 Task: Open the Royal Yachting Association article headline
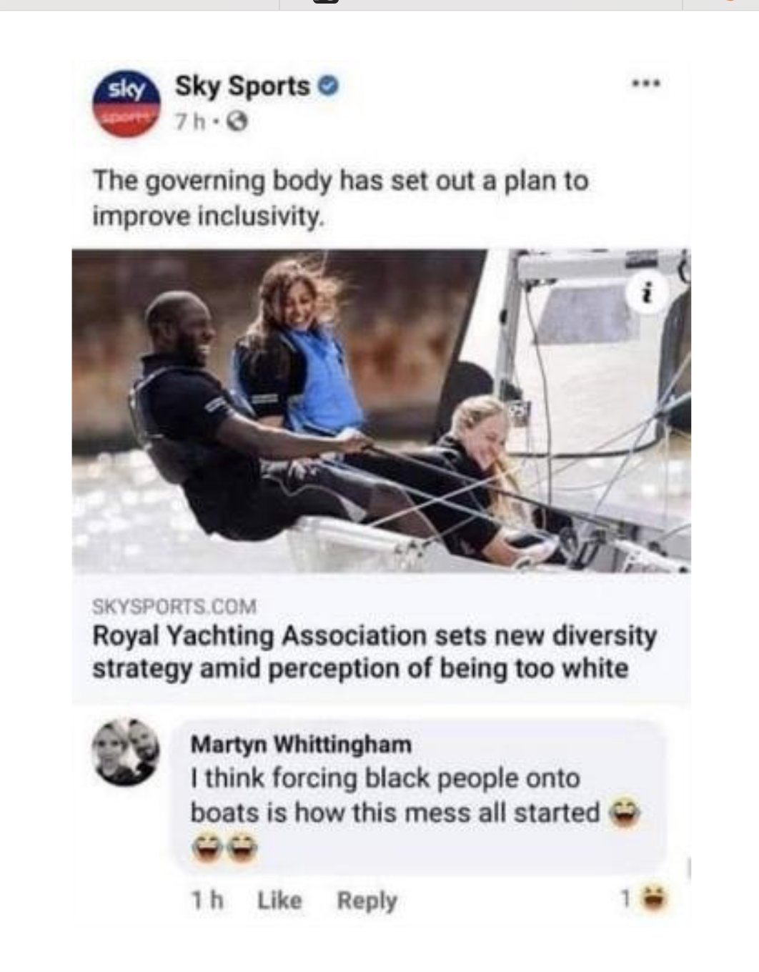(x=374, y=652)
